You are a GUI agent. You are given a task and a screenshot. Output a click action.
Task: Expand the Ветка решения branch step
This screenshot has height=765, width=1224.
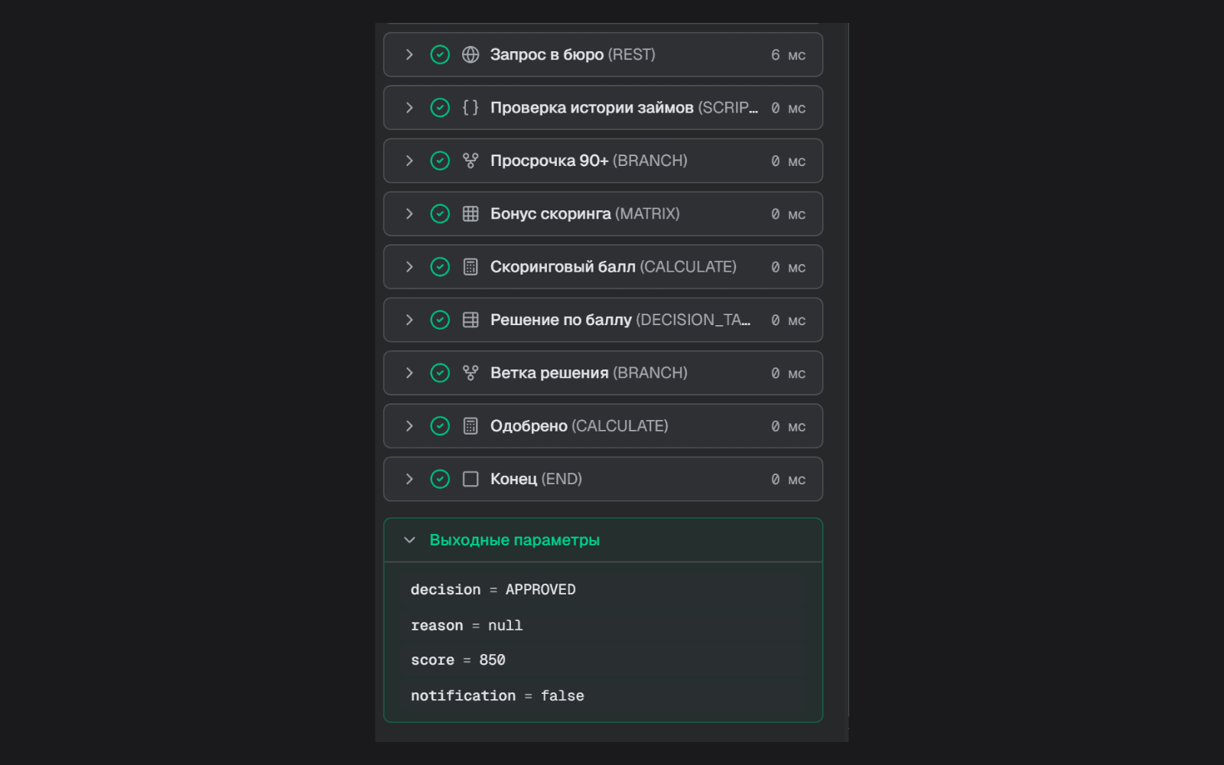(x=409, y=373)
